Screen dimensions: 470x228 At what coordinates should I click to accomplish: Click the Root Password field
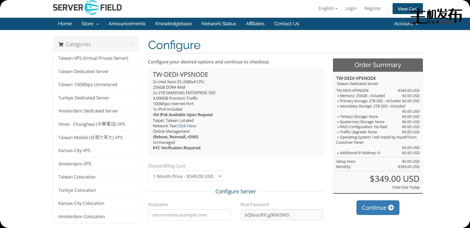(x=281, y=215)
